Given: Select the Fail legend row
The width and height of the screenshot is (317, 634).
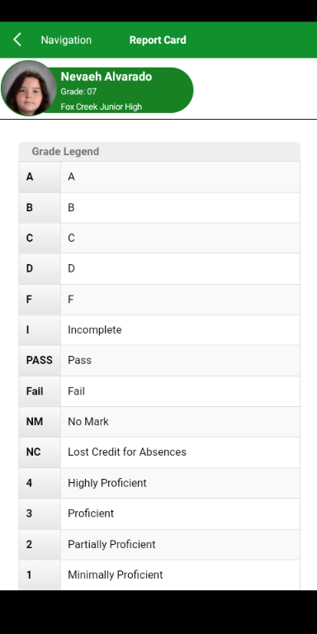Looking at the screenshot, I should pyautogui.click(x=159, y=391).
